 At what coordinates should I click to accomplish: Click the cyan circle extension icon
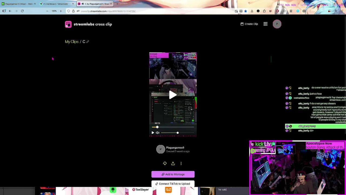(x=298, y=11)
